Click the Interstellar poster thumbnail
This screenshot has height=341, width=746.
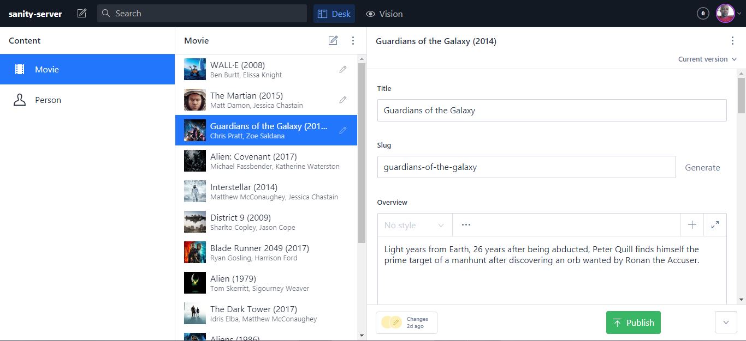pos(195,191)
